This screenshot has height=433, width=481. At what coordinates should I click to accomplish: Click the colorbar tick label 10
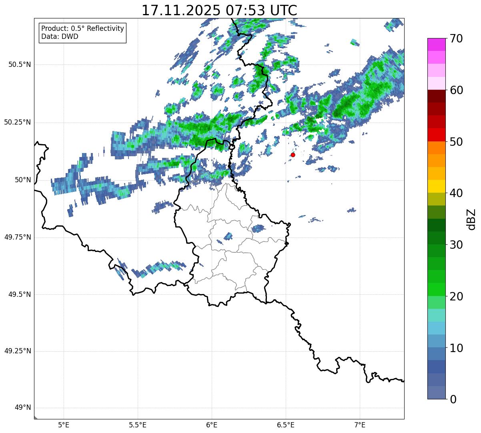456,348
